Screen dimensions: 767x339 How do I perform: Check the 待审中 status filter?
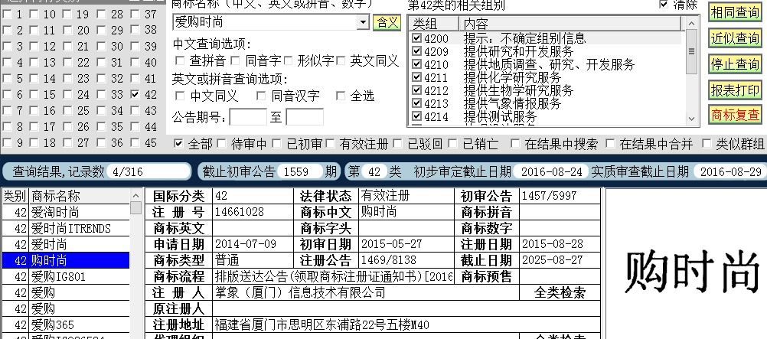point(221,143)
